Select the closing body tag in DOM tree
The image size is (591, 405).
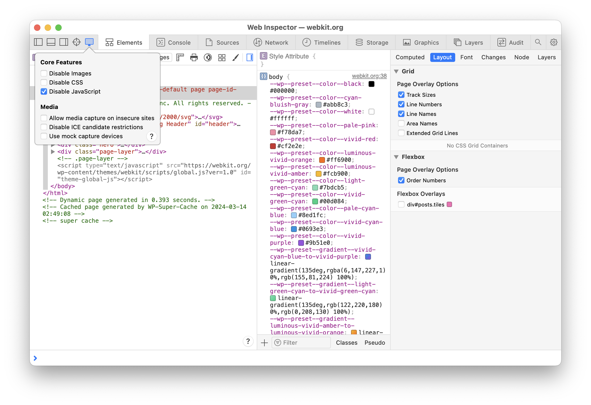pyautogui.click(x=63, y=186)
